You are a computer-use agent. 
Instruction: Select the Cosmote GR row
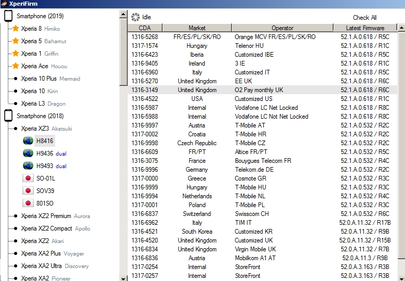coord(262,178)
